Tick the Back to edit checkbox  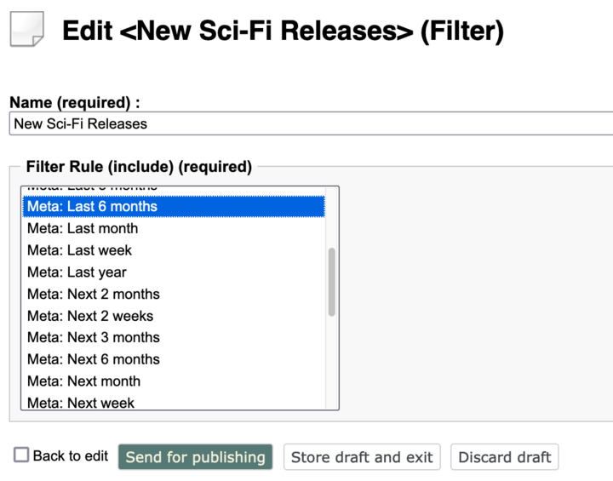tap(21, 455)
